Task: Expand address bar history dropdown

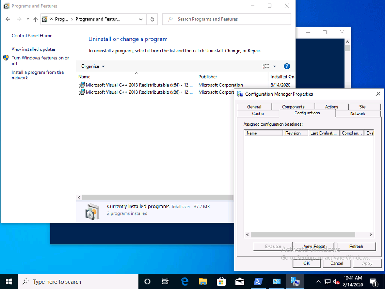Action: [x=141, y=19]
